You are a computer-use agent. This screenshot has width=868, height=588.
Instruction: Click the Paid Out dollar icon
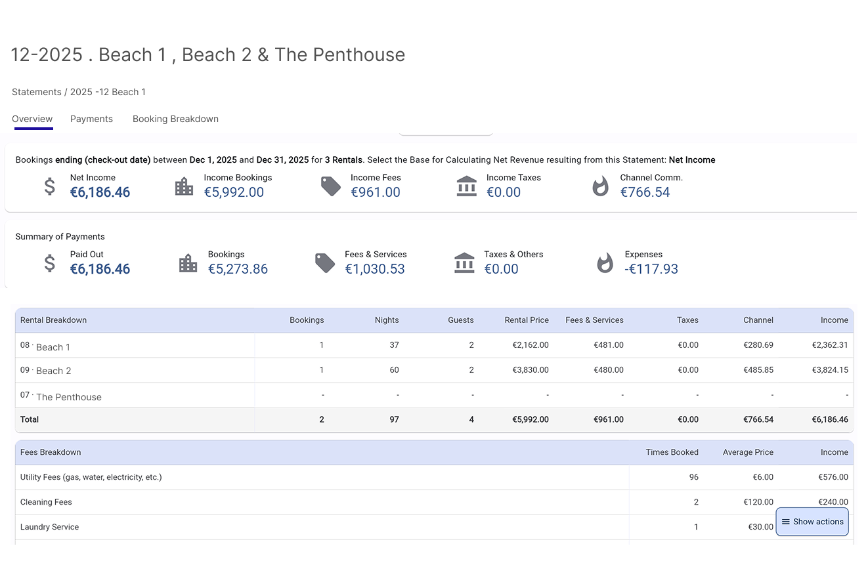(x=50, y=263)
